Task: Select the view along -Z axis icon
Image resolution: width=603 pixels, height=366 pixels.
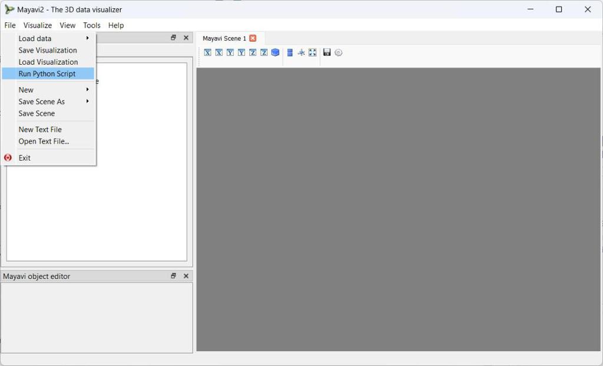Action: pyautogui.click(x=264, y=52)
